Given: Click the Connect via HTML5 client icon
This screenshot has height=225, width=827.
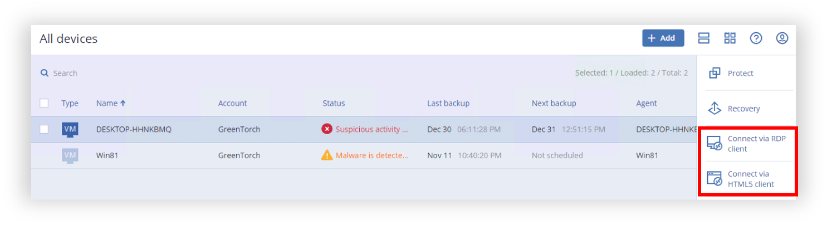Looking at the screenshot, I should 715,179.
